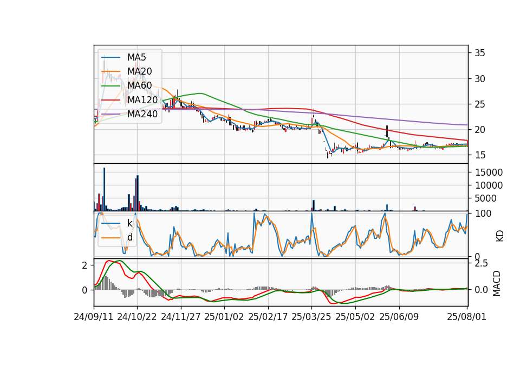Click the blue MA5 legend line sample
This screenshot has height=373, width=520.
pyautogui.click(x=110, y=57)
